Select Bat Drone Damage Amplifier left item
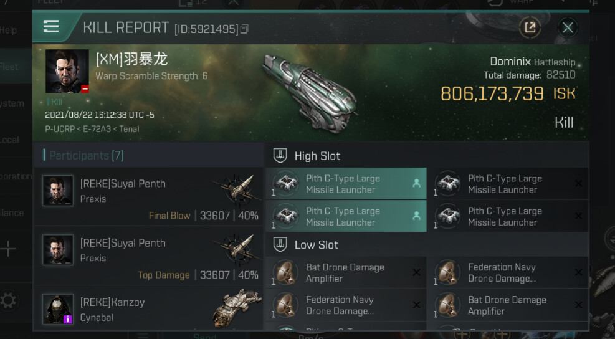The image size is (615, 339). click(346, 273)
